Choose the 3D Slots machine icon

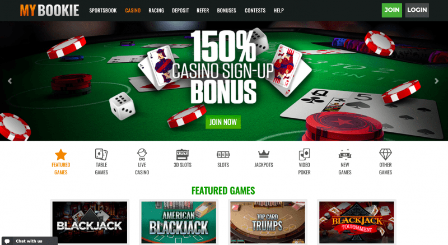[x=183, y=155]
